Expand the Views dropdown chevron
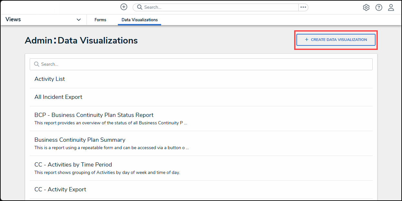The height and width of the screenshot is (201, 402). pos(78,20)
